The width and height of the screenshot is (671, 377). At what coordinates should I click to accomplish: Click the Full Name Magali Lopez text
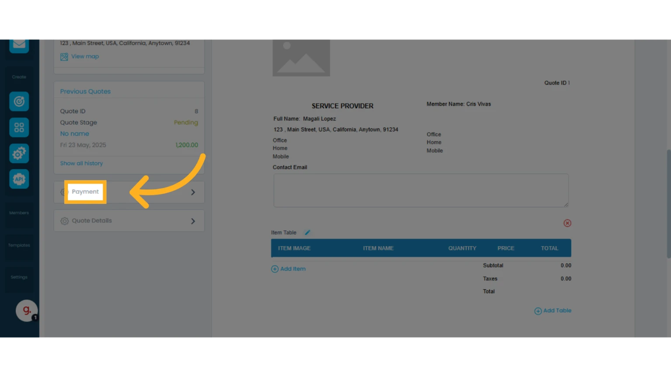click(304, 119)
